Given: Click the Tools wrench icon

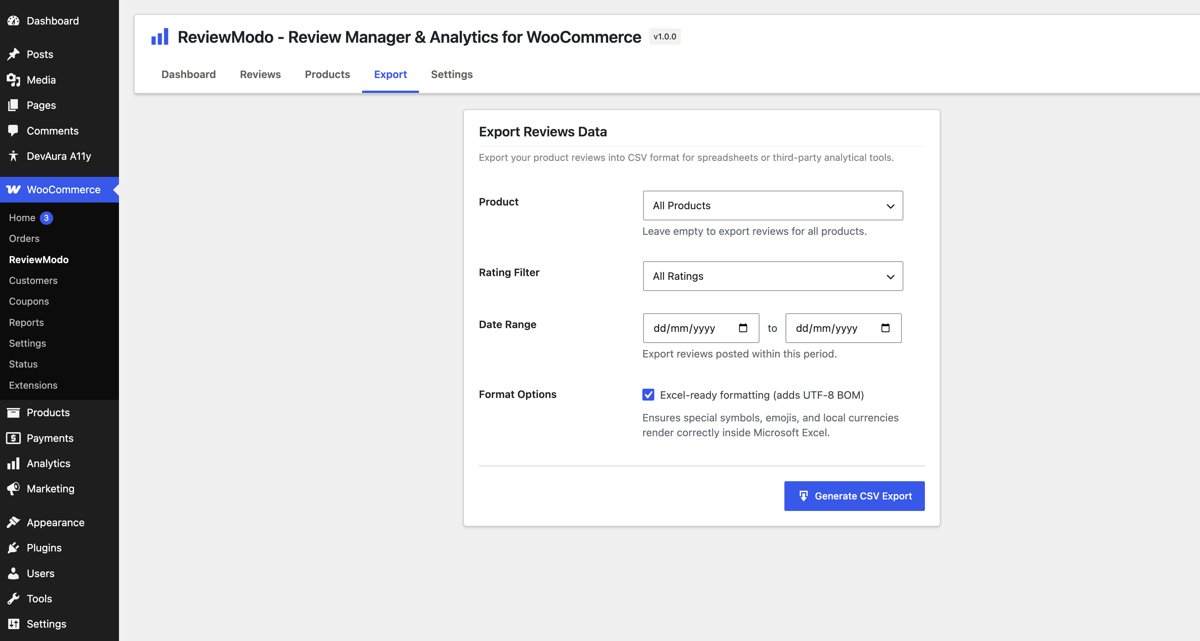Looking at the screenshot, I should pyautogui.click(x=13, y=599).
